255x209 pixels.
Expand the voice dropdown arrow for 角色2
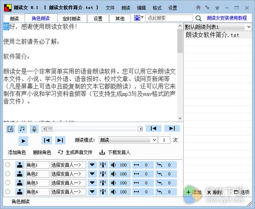[92, 174]
